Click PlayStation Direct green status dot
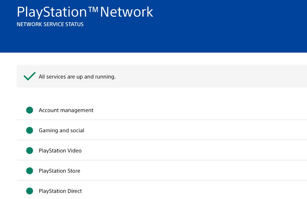Viewport: 307px width, 199px height. [29, 191]
